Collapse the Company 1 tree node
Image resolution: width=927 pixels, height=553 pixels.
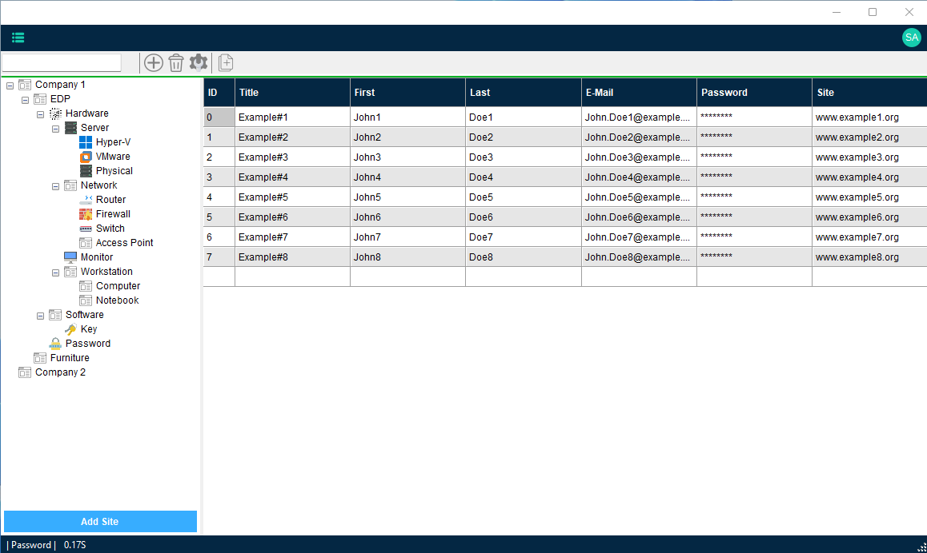point(10,86)
